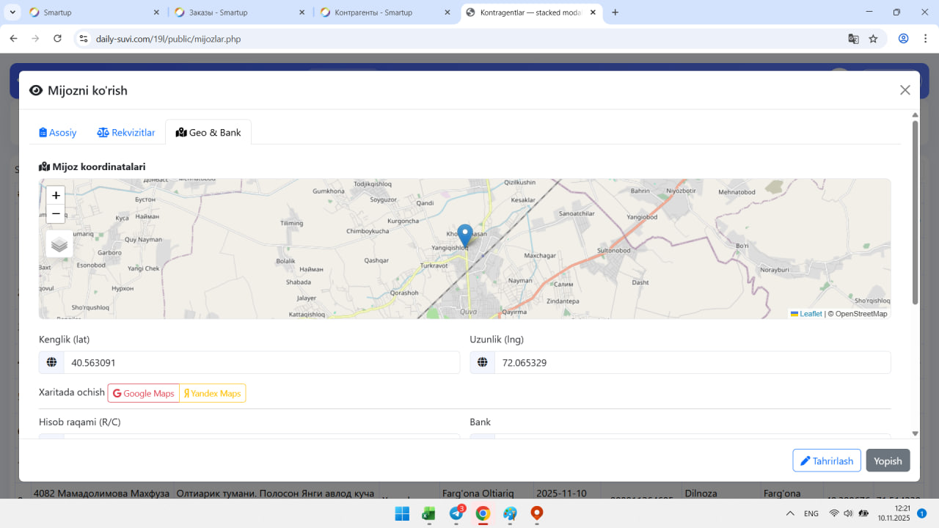This screenshot has width=939, height=528.
Task: Switch to the Asosiy tab
Action: (x=58, y=133)
